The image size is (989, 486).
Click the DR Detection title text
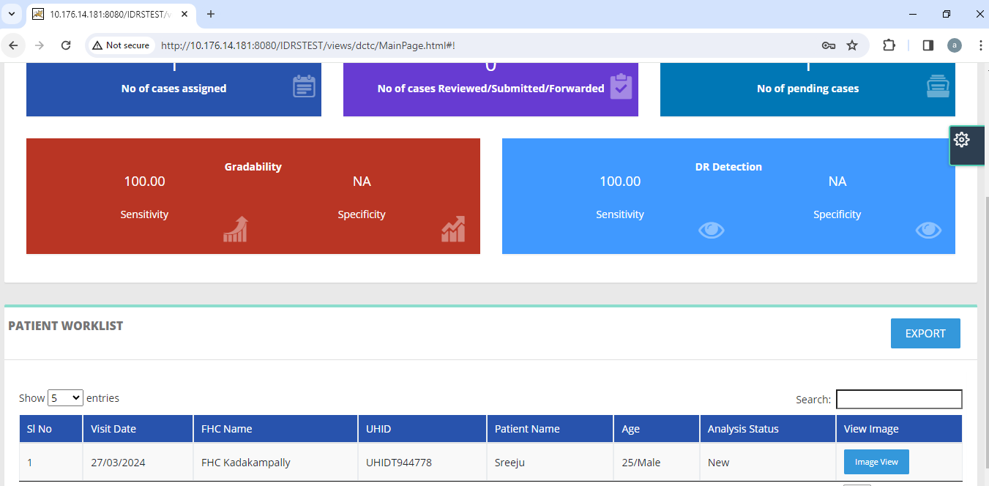[x=728, y=167]
